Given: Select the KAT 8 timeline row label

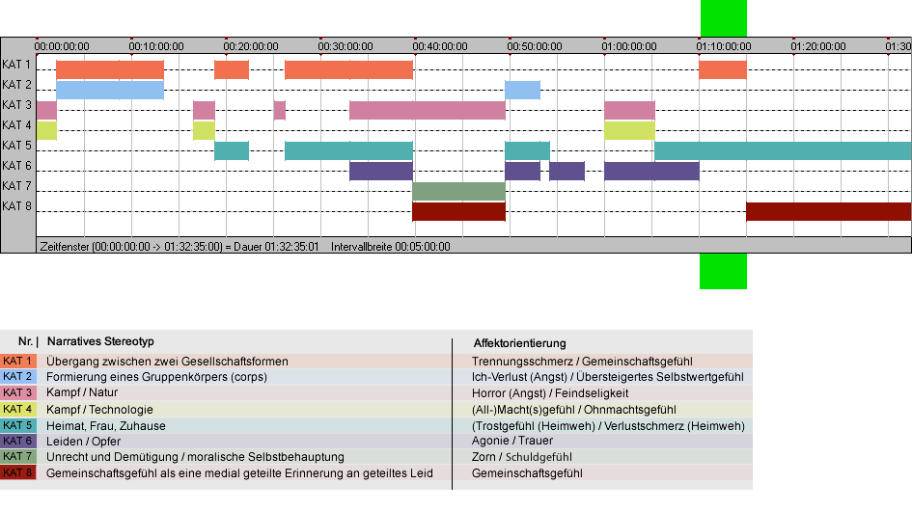Looking at the screenshot, I should pyautogui.click(x=16, y=206).
